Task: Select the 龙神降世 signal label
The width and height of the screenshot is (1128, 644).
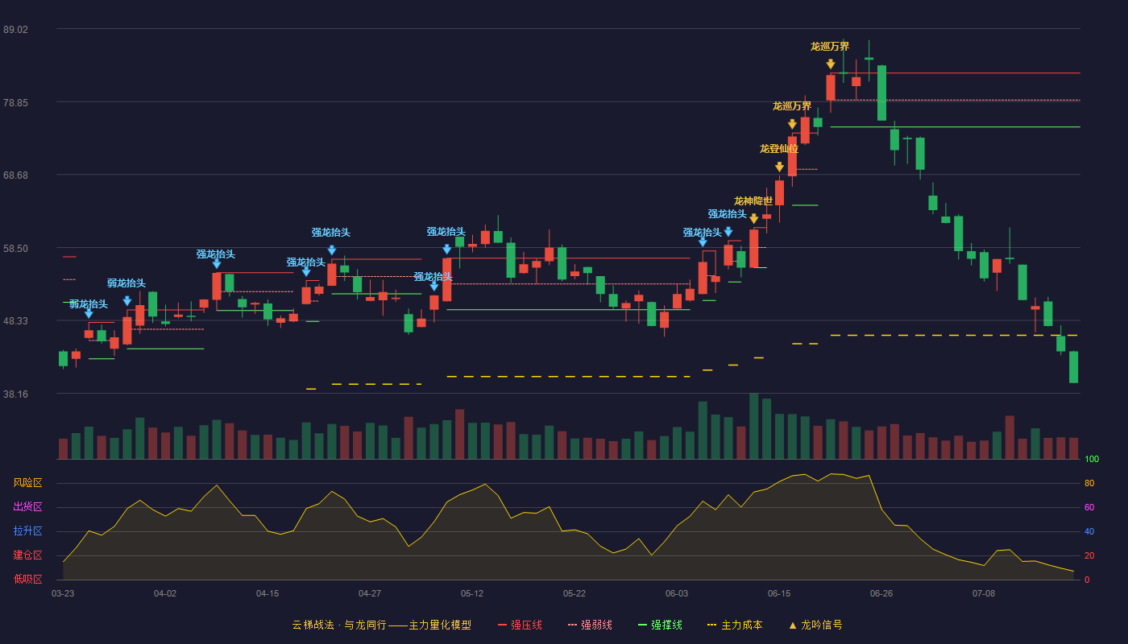Action: 753,201
